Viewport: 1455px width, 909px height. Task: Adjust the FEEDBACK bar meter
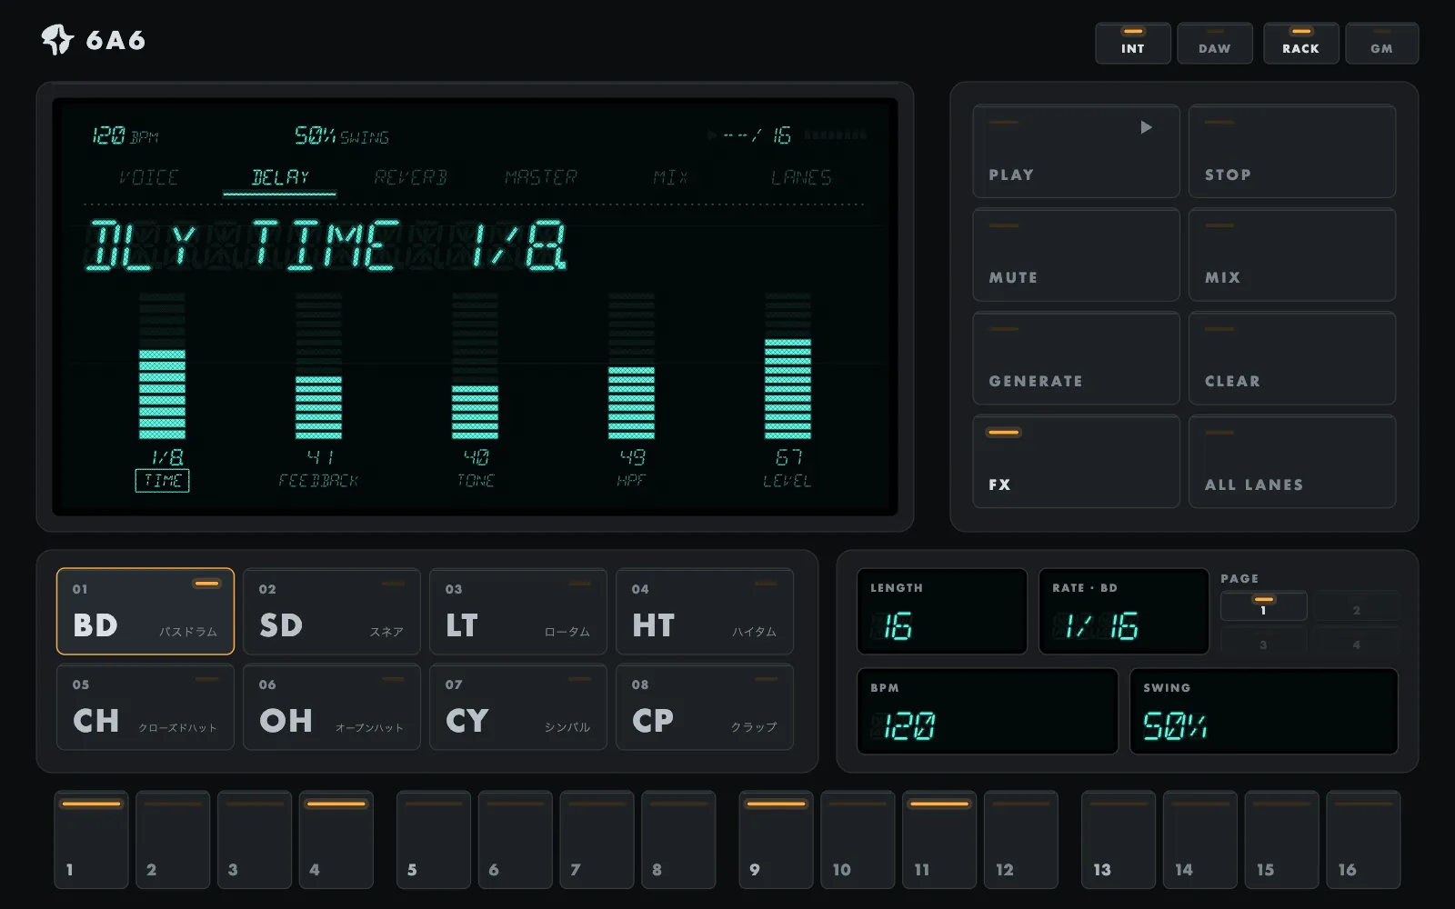click(x=318, y=366)
